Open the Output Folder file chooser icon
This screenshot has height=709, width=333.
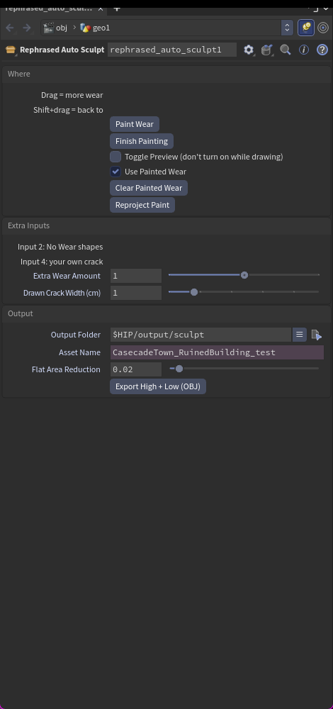coord(316,335)
